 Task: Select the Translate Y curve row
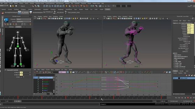click(46, 82)
